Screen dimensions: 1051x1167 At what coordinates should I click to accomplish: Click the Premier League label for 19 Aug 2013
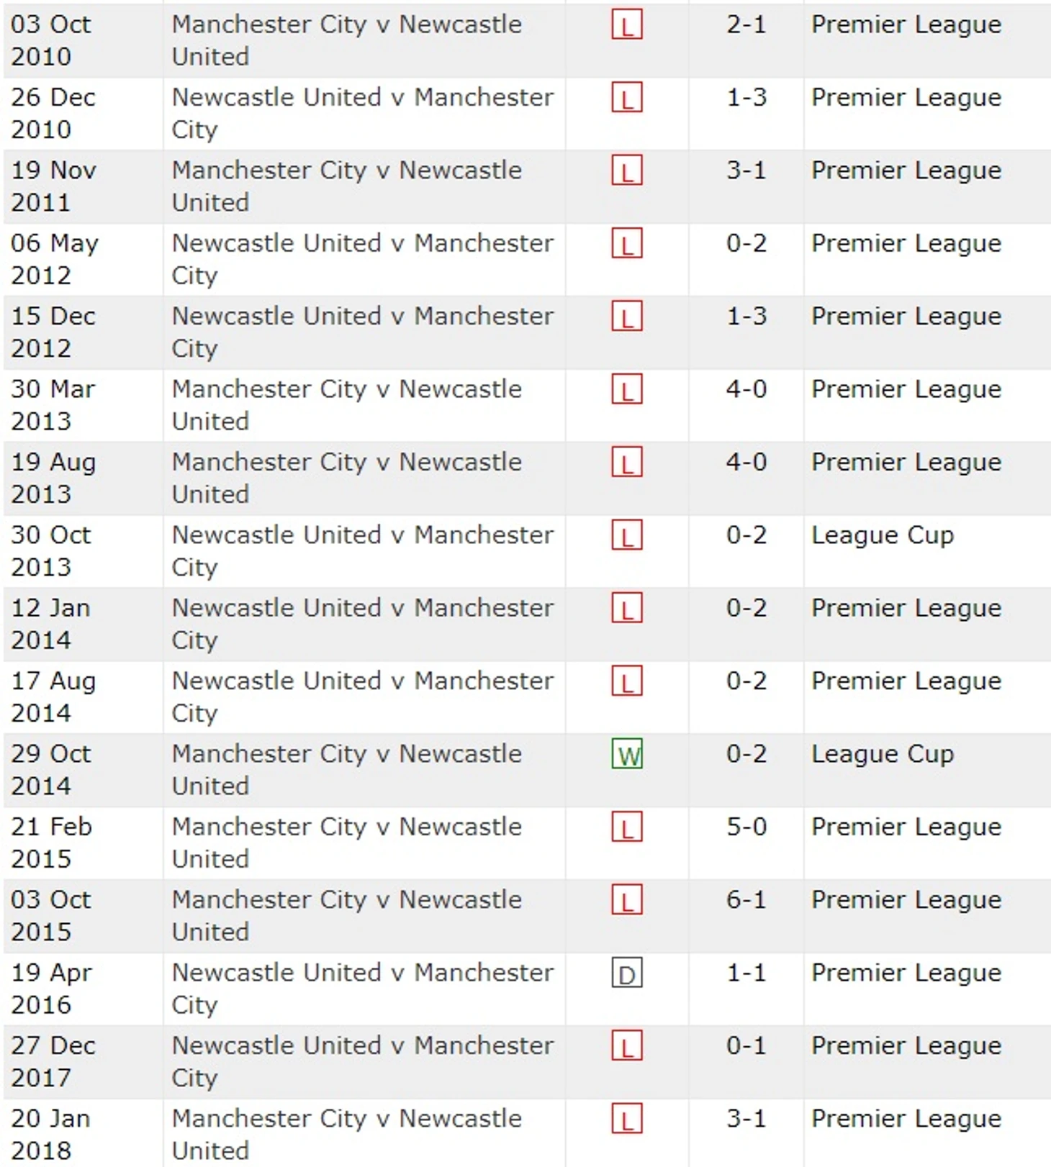point(906,463)
